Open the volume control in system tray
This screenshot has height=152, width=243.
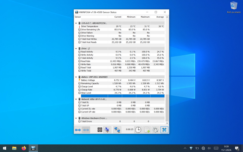[209, 148]
